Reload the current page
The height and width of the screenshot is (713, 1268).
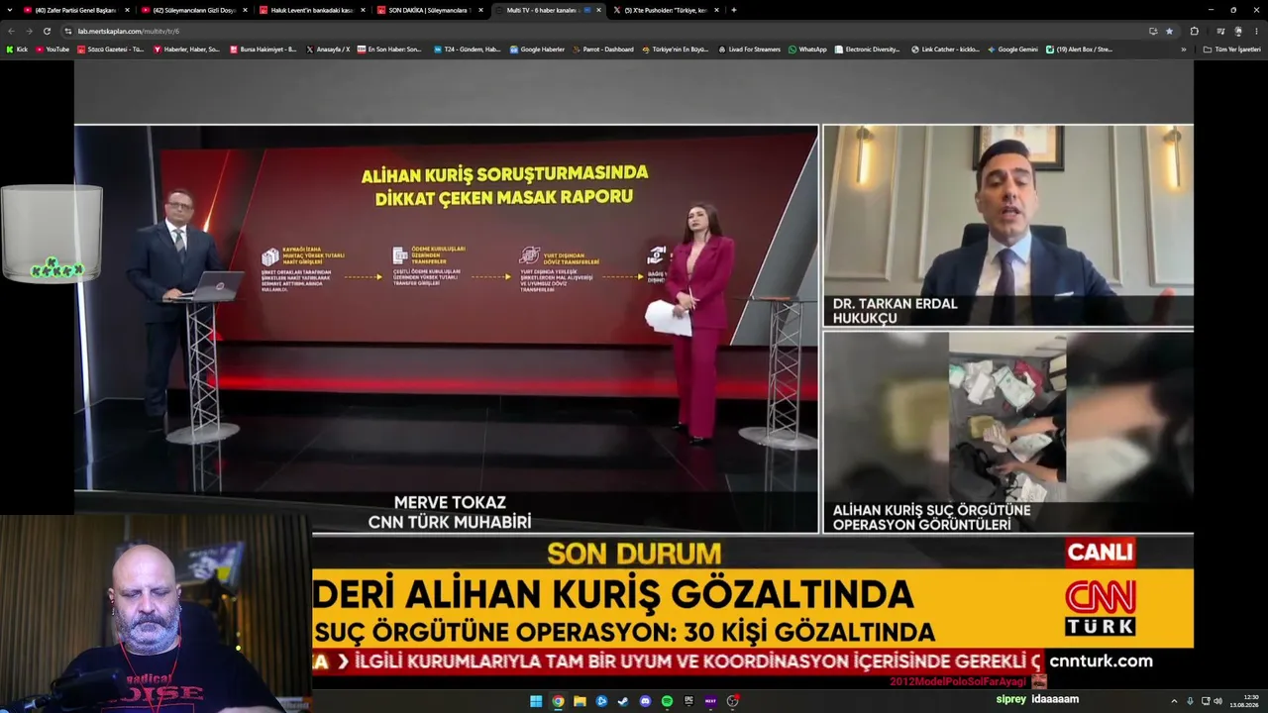[47, 31]
